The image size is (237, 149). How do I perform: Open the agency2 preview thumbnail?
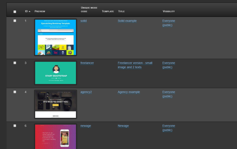pyautogui.click(x=56, y=104)
